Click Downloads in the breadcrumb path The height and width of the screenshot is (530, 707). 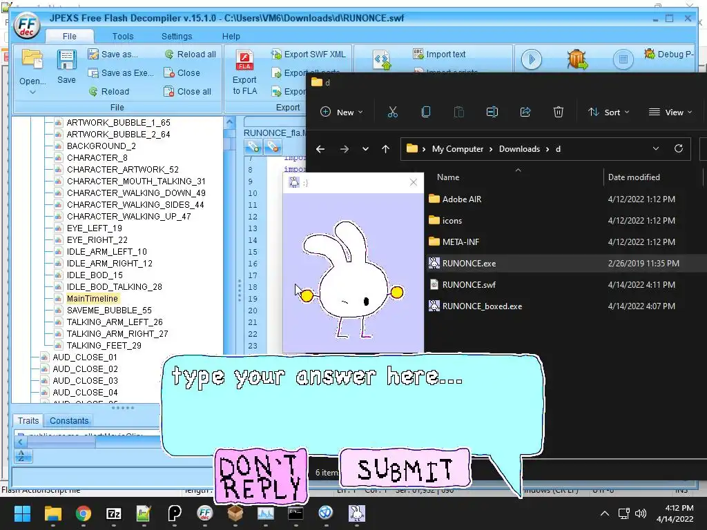coord(519,149)
